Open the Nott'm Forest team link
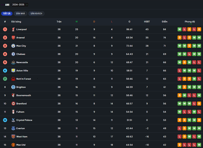This screenshot has width=203, height=148. (24, 79)
